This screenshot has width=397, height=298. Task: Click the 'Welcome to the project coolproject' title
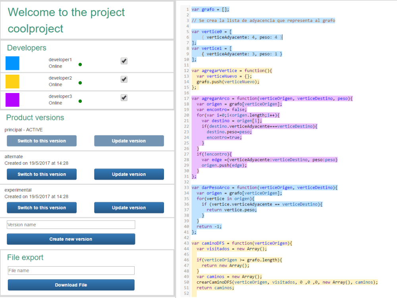click(66, 20)
